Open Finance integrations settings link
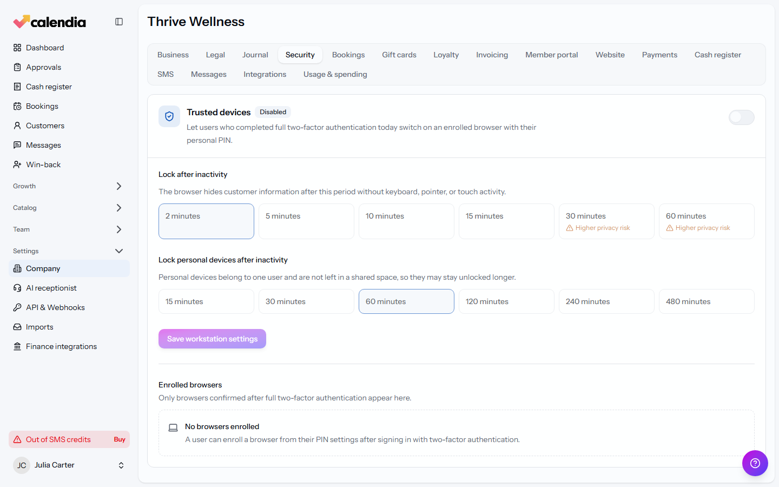Image resolution: width=779 pixels, height=487 pixels. tap(69, 346)
